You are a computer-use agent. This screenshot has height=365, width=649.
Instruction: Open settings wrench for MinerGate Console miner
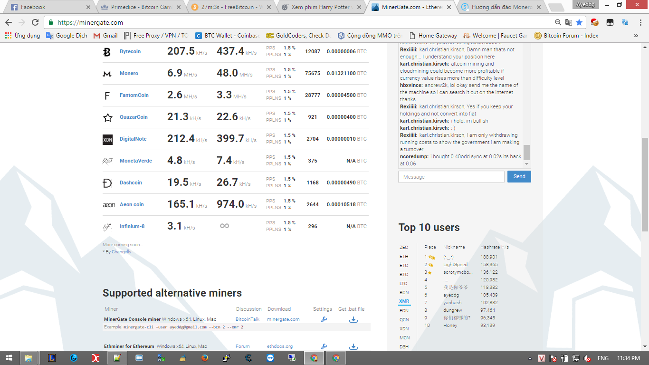[x=324, y=319]
